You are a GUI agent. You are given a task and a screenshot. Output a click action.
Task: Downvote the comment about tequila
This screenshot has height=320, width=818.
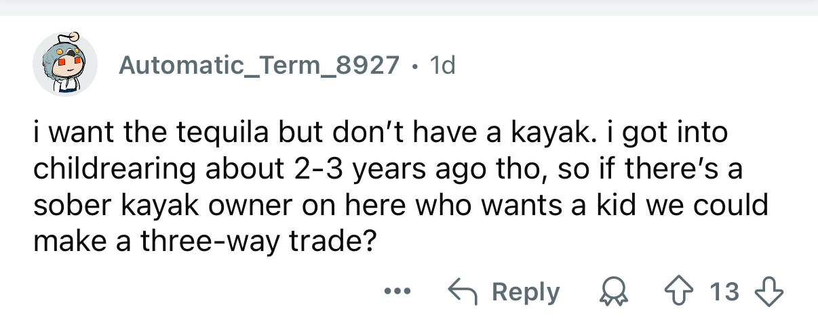click(x=770, y=292)
